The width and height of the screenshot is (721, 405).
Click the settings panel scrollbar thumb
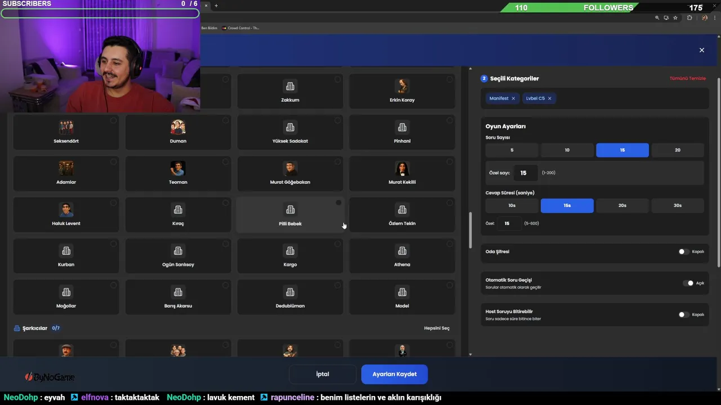pos(719,172)
